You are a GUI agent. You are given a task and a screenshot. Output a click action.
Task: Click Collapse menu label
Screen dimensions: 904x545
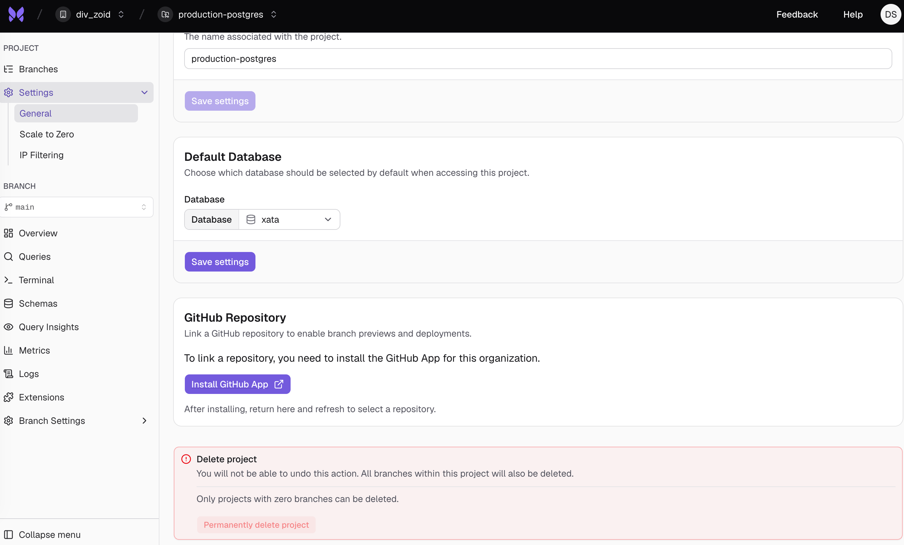tap(49, 535)
